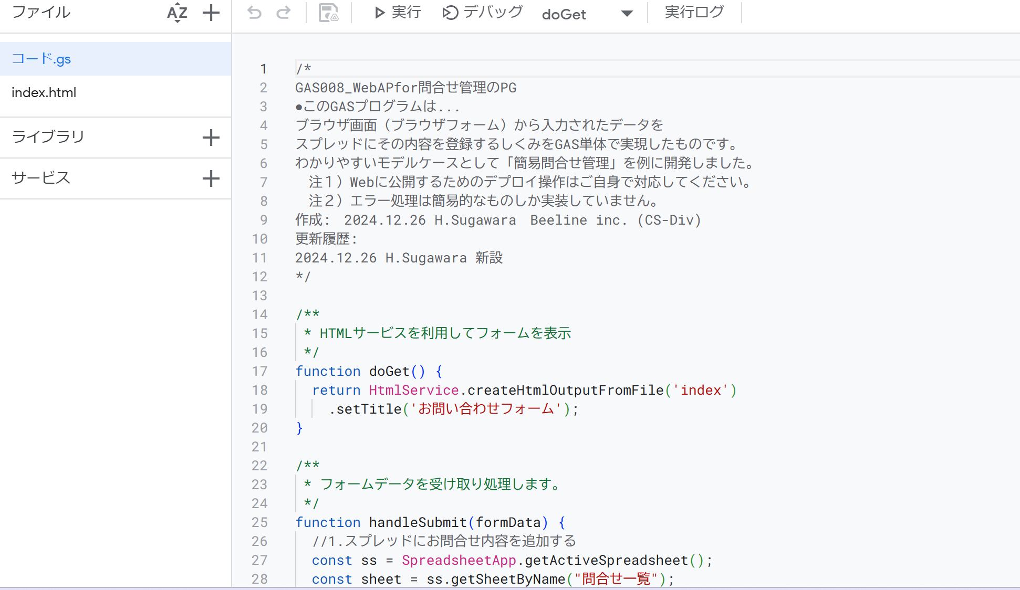Click on handleSubmit function declaration

[x=418, y=523]
